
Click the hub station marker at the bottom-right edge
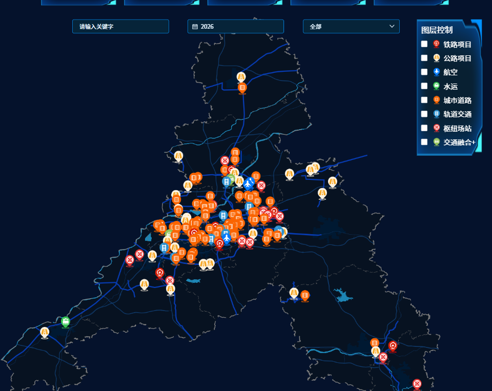(417, 384)
